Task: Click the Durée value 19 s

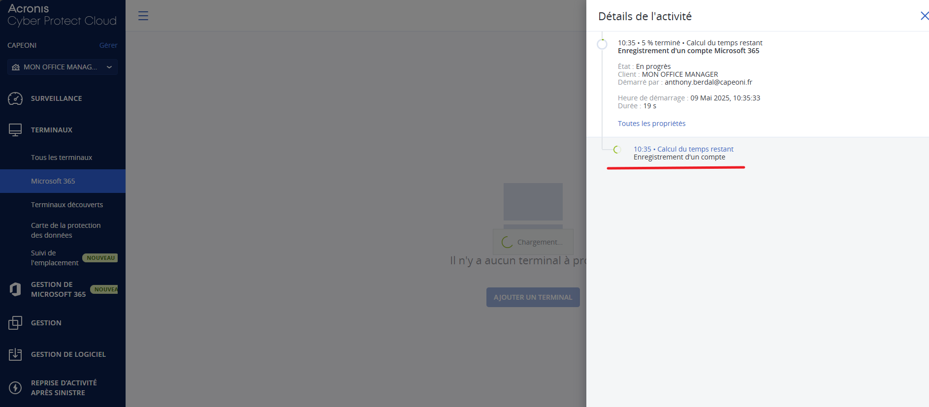Action: click(x=650, y=106)
